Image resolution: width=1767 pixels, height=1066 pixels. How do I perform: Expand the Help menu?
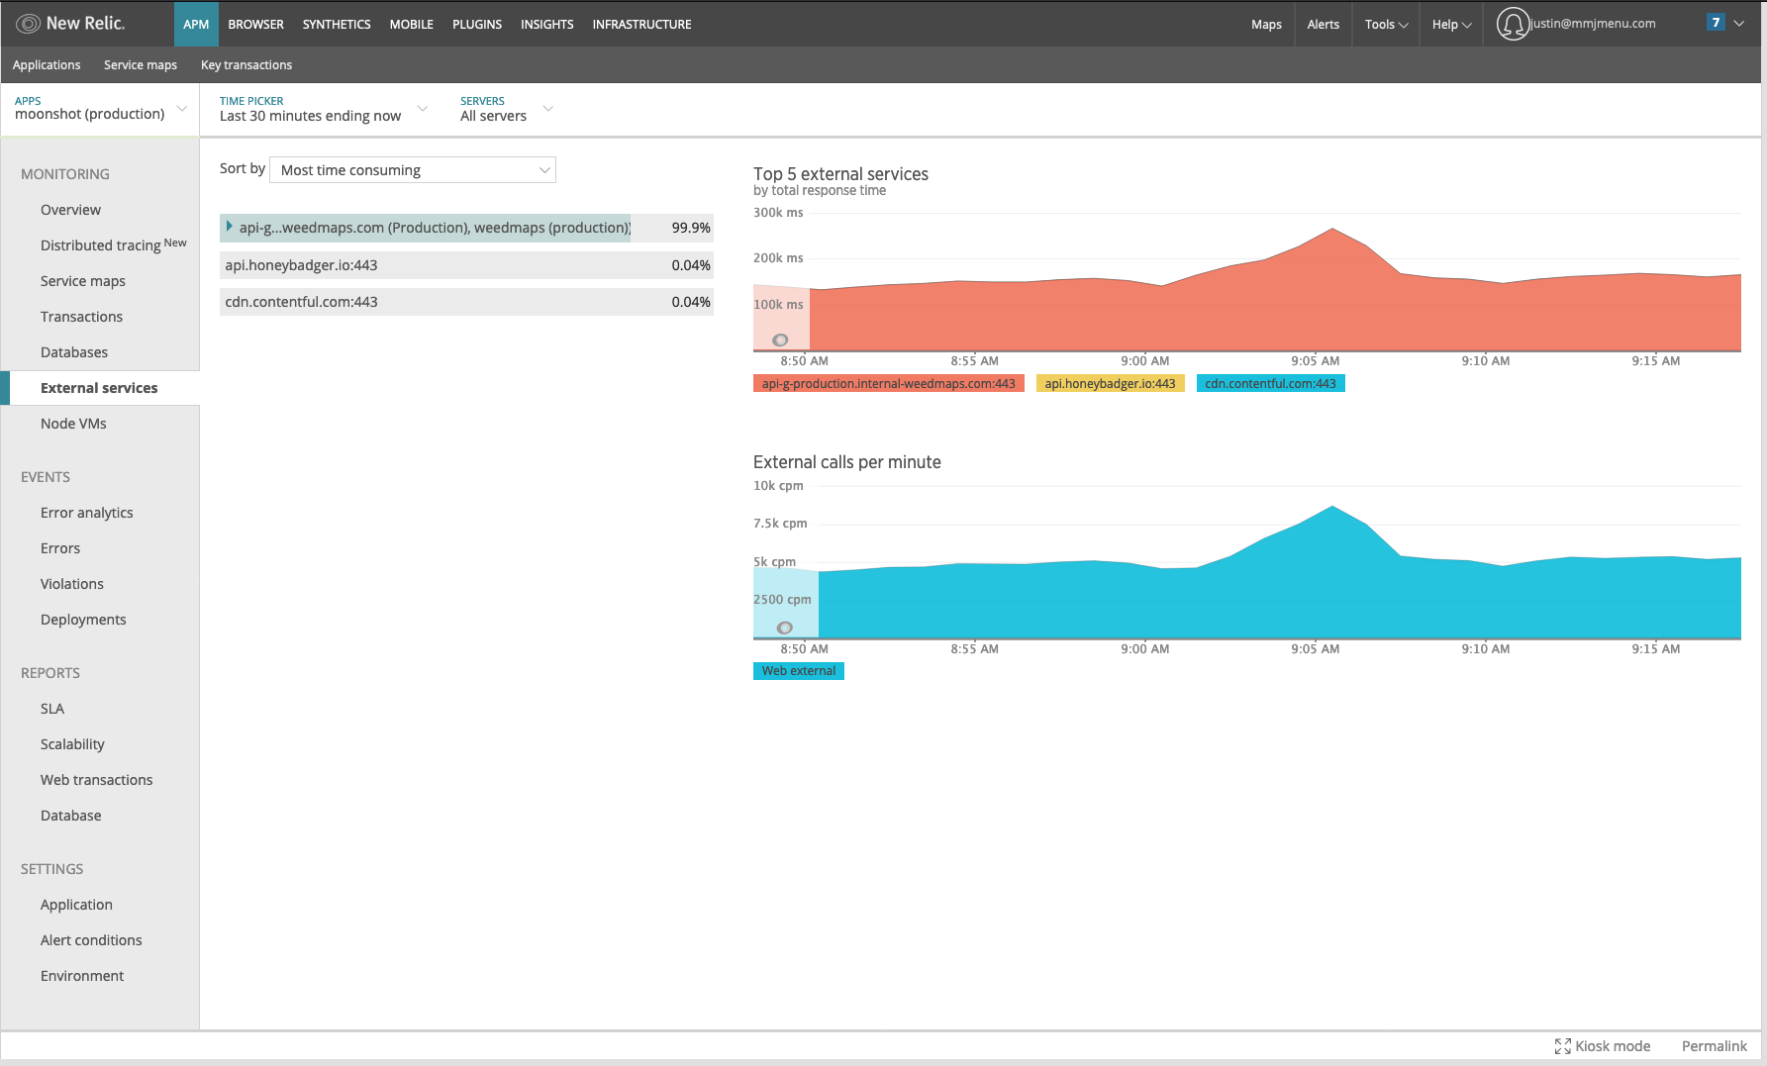(x=1451, y=24)
